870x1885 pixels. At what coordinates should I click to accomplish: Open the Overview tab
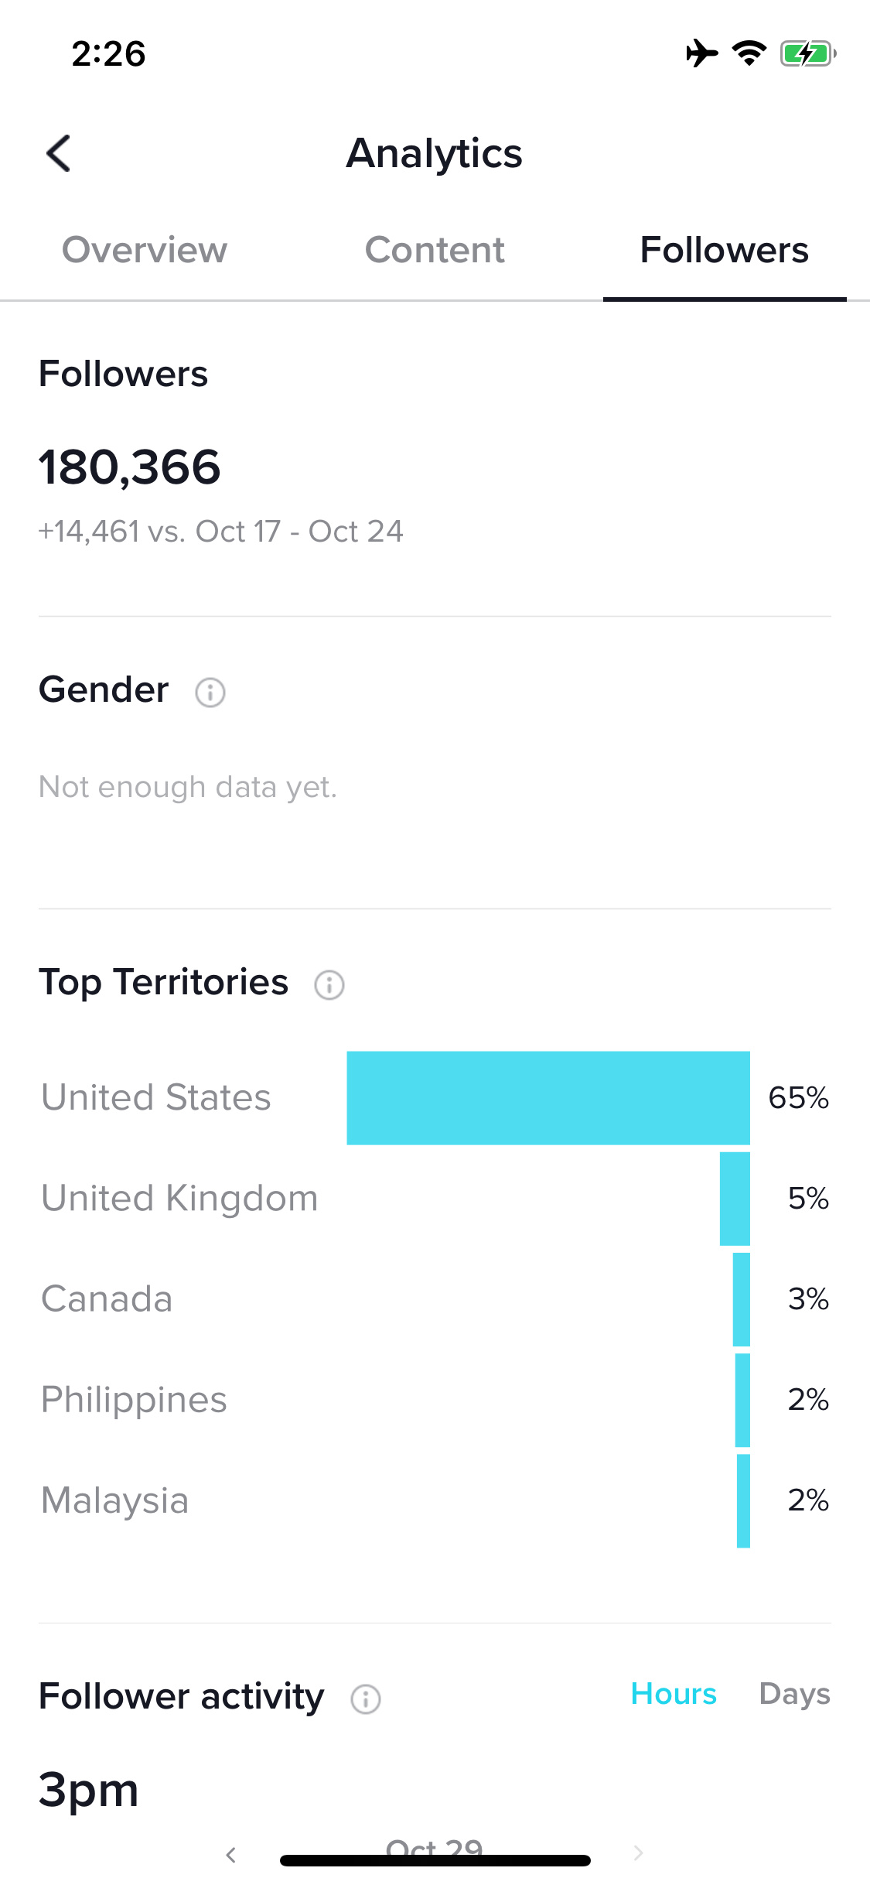tap(145, 251)
